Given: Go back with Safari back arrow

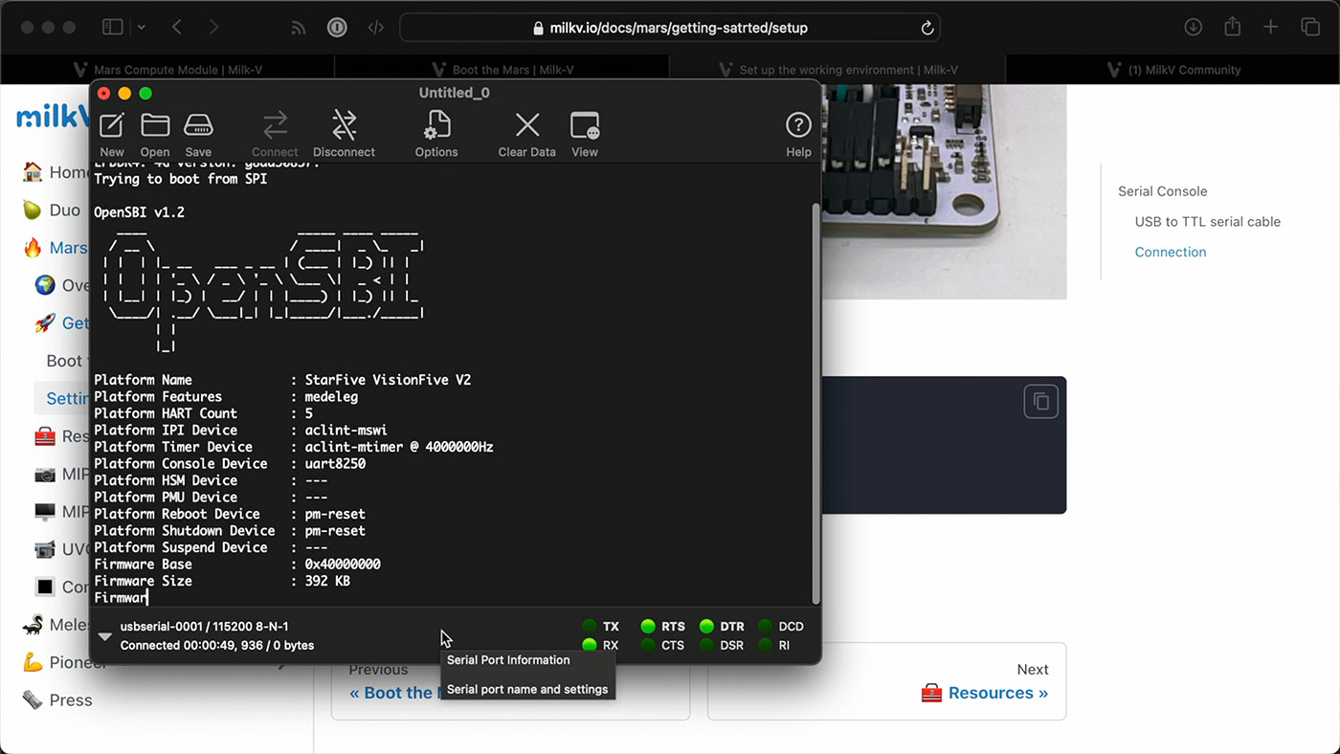Looking at the screenshot, I should pos(177,27).
